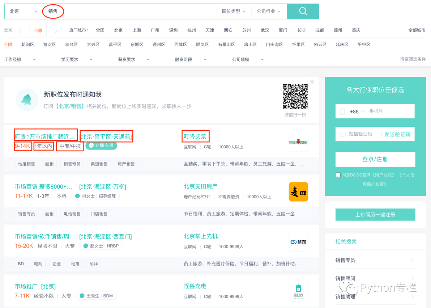The height and width of the screenshot is (308, 431).
Task: Choose the 昌平区 district filter
Action: tap(115, 45)
